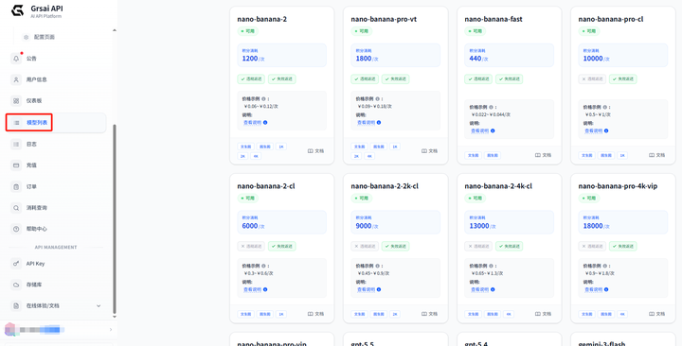The image size is (682, 346).
Task: Open 文档 link in nano-banana-2-4k-cl card
Action: point(544,314)
